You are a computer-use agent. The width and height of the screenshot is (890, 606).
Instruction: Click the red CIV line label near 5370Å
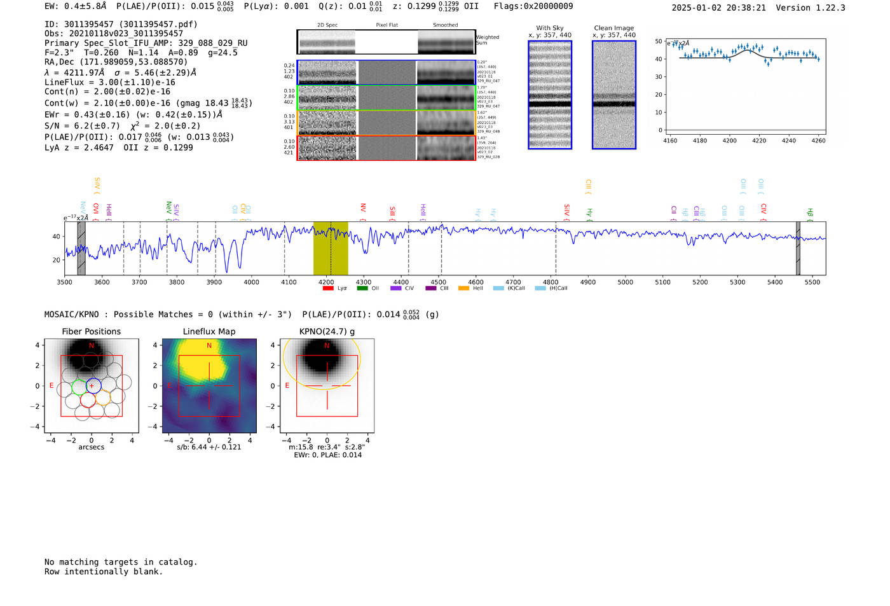tap(763, 212)
